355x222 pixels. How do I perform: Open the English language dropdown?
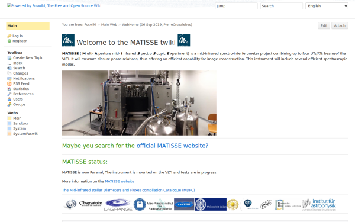point(327,6)
